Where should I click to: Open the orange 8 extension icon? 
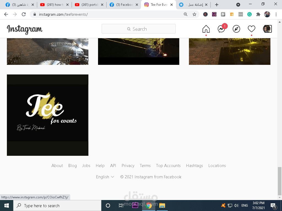click(232, 14)
